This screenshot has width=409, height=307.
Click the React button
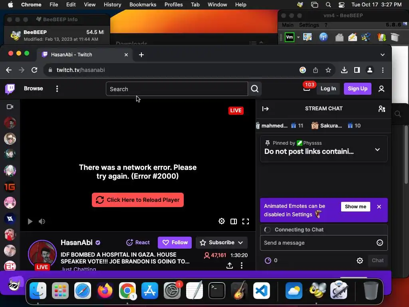pyautogui.click(x=138, y=243)
